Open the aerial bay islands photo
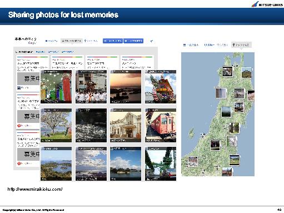The image size is (284, 213). (x=56, y=164)
